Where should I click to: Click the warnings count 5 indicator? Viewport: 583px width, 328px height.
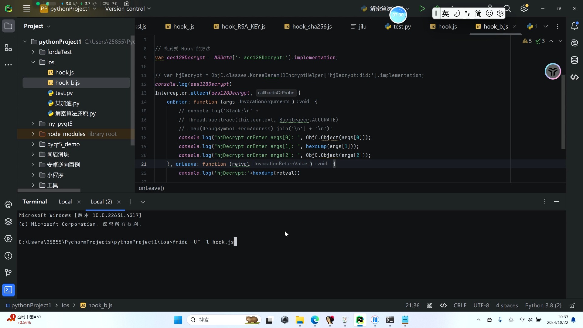tap(527, 41)
